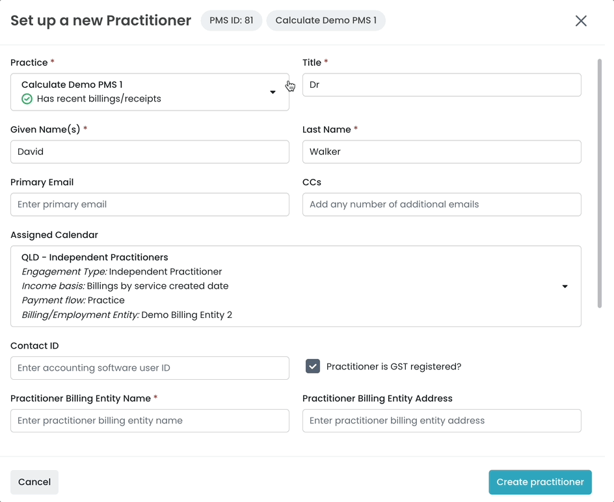This screenshot has height=502, width=614.
Task: Click the PMS ID: 81 badge
Action: pos(231,20)
